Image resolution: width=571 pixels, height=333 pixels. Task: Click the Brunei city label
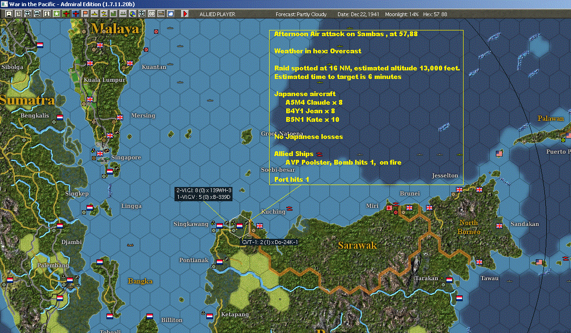coord(410,194)
